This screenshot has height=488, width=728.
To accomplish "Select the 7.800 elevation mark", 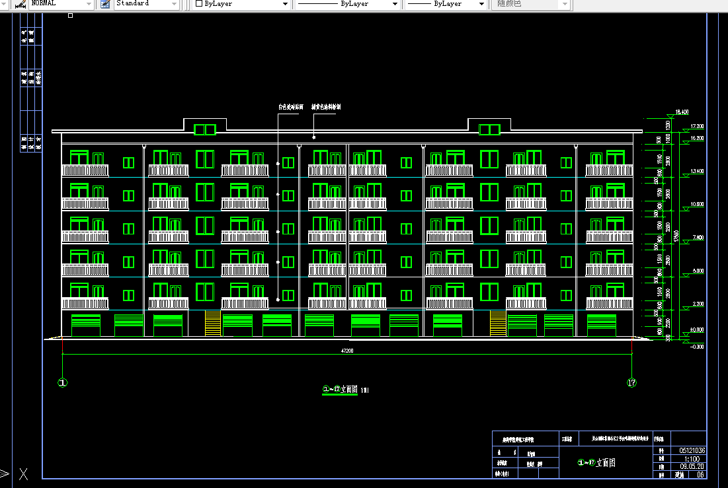I will pos(698,238).
